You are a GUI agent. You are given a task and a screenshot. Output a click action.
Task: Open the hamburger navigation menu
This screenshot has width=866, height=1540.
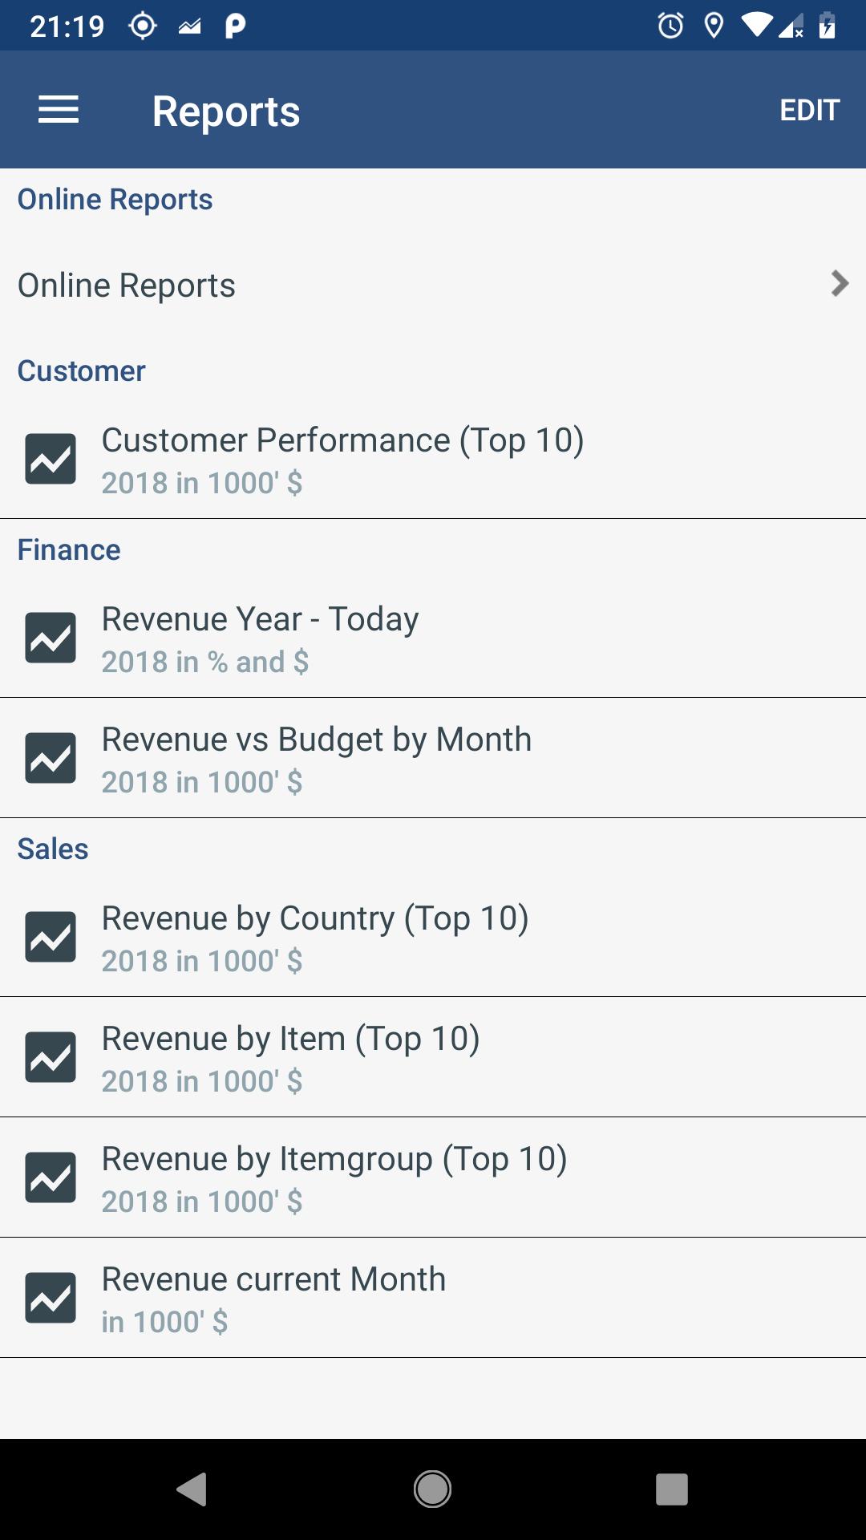[x=59, y=110]
